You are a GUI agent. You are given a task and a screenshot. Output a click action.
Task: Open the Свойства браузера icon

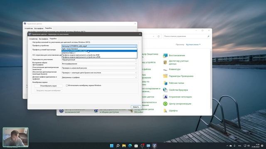point(165,90)
